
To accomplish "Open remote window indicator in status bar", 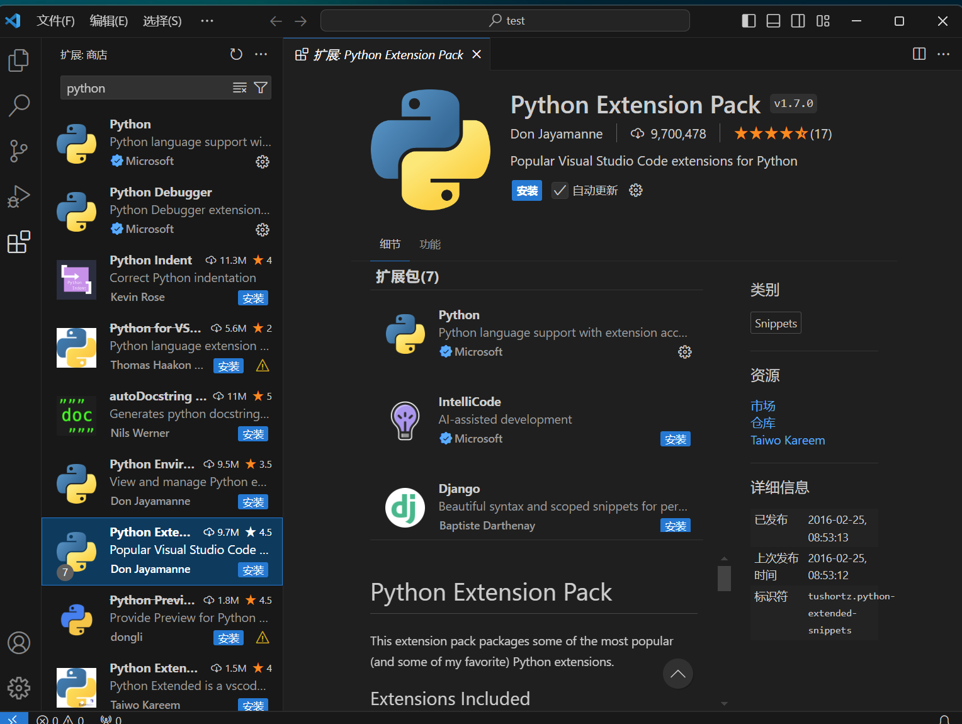I will [14, 718].
